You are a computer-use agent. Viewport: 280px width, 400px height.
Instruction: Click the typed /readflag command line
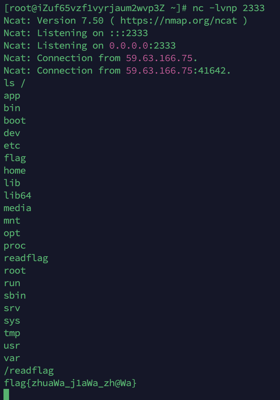[x=28, y=370]
